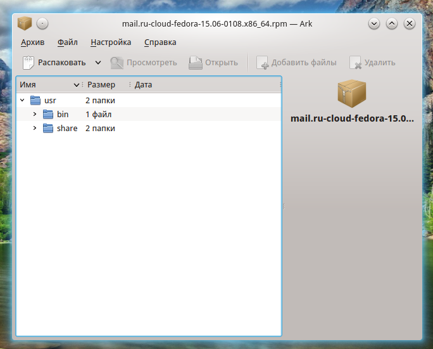
Task: Open the Настройка menu
Action: point(111,42)
